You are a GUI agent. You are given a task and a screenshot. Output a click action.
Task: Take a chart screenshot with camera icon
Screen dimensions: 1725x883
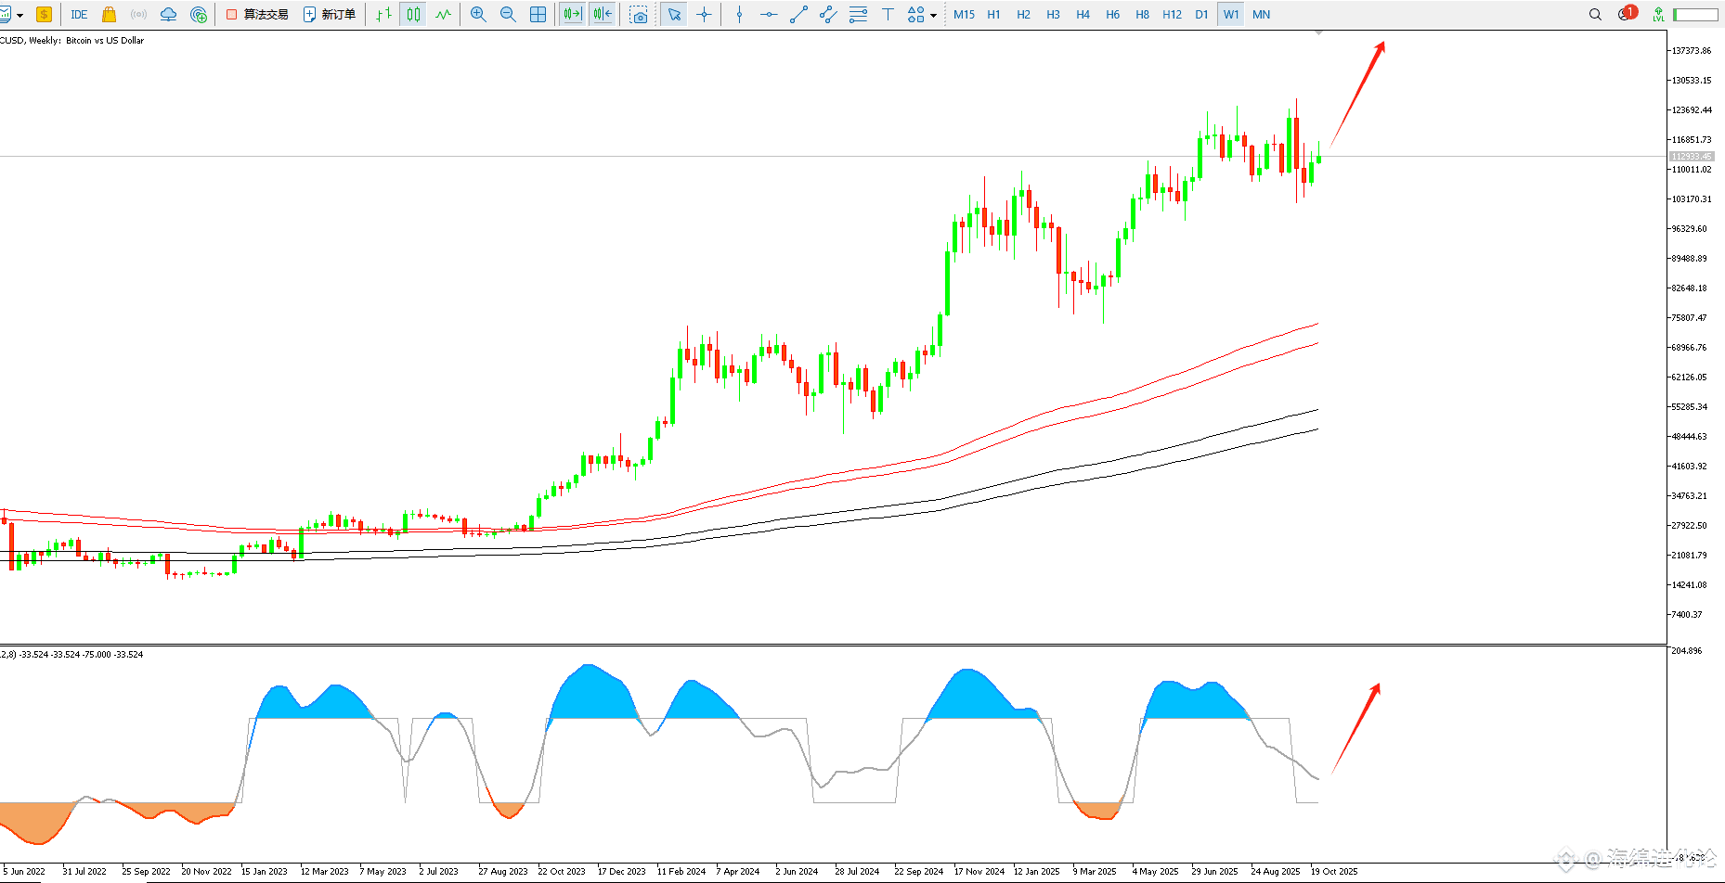tap(639, 15)
